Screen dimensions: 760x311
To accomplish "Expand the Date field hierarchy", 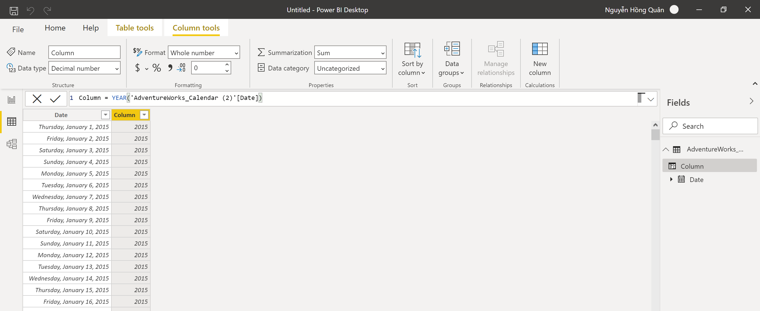I will (x=671, y=179).
